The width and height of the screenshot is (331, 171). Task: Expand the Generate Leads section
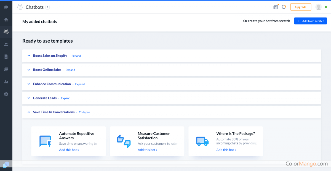pyautogui.click(x=66, y=98)
